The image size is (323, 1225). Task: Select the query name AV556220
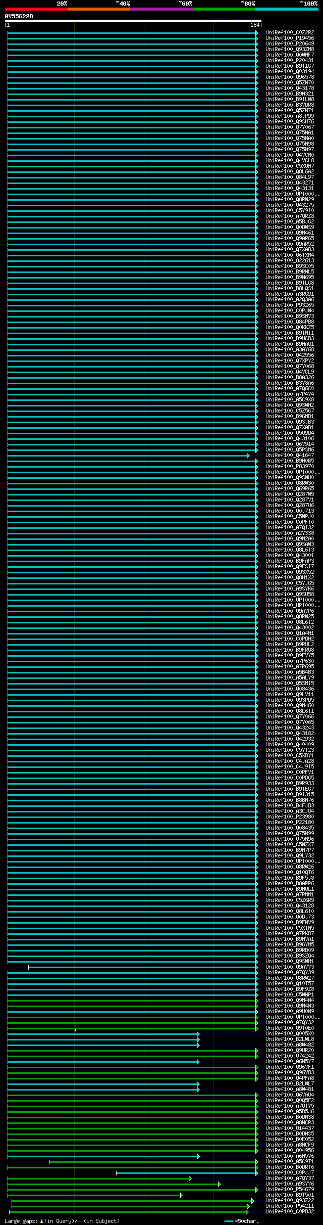[x=19, y=16]
